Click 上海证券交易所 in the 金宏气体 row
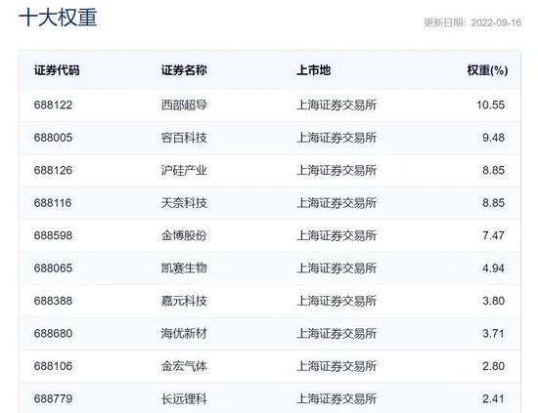The image size is (538, 413). (x=336, y=366)
